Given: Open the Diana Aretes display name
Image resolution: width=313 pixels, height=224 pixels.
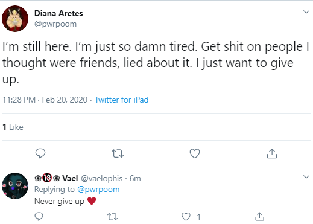Looking at the screenshot, I should pyautogui.click(x=58, y=13).
